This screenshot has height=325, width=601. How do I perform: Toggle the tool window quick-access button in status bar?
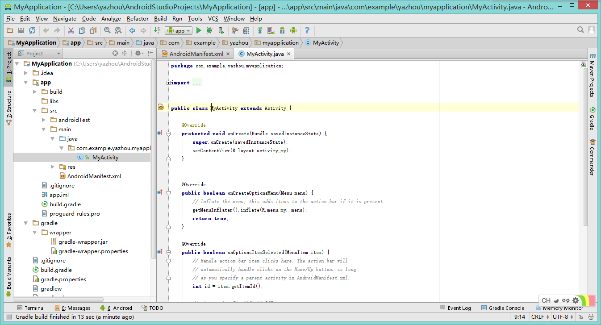point(8,317)
